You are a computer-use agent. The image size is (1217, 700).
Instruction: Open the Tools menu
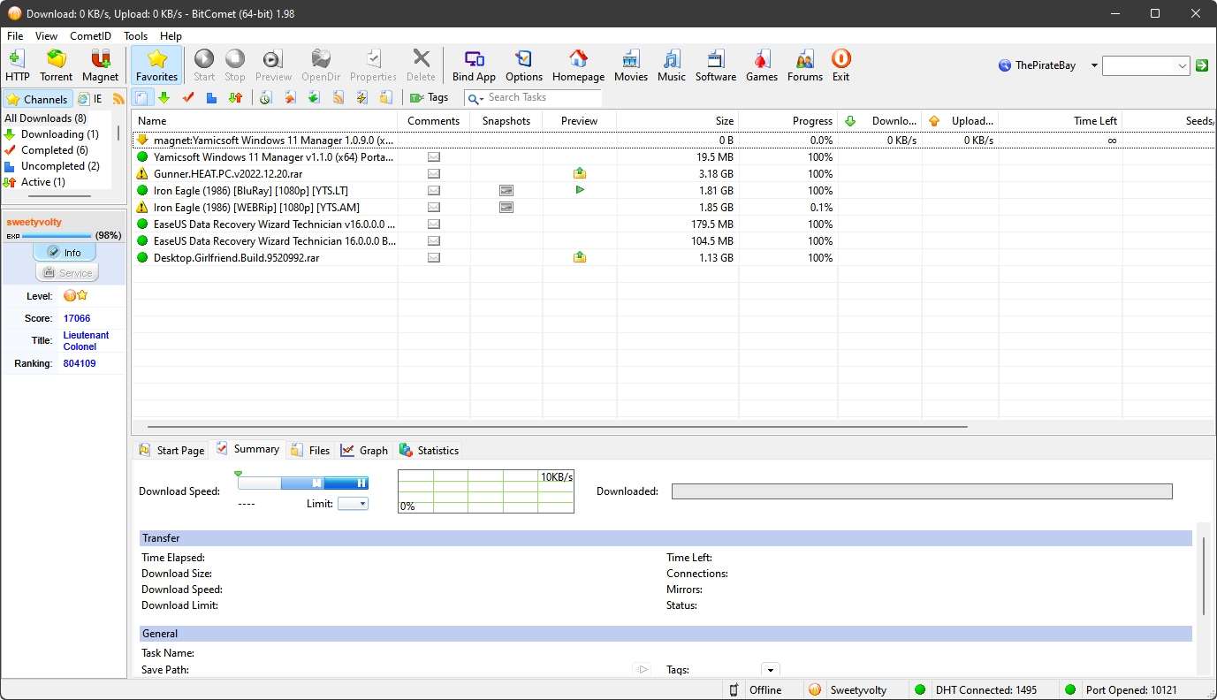click(x=135, y=36)
